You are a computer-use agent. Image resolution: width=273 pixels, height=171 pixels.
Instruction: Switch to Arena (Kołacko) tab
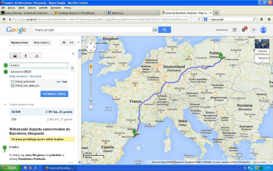point(26,13)
